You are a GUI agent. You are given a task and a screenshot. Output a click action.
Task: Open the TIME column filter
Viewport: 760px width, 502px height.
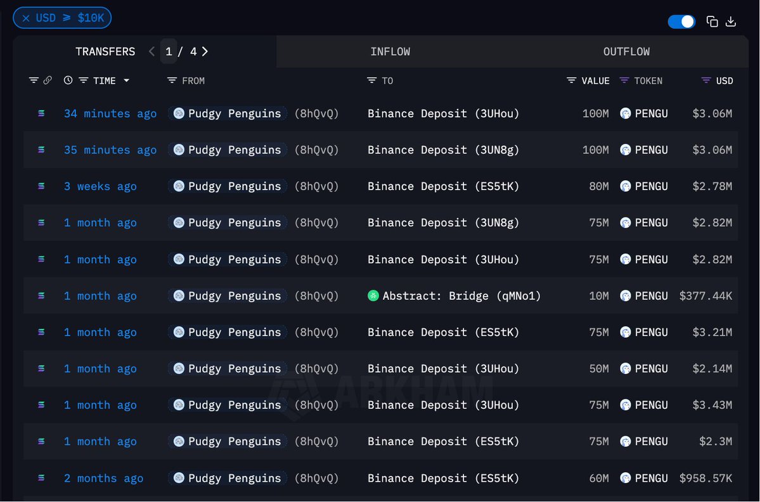pos(84,80)
